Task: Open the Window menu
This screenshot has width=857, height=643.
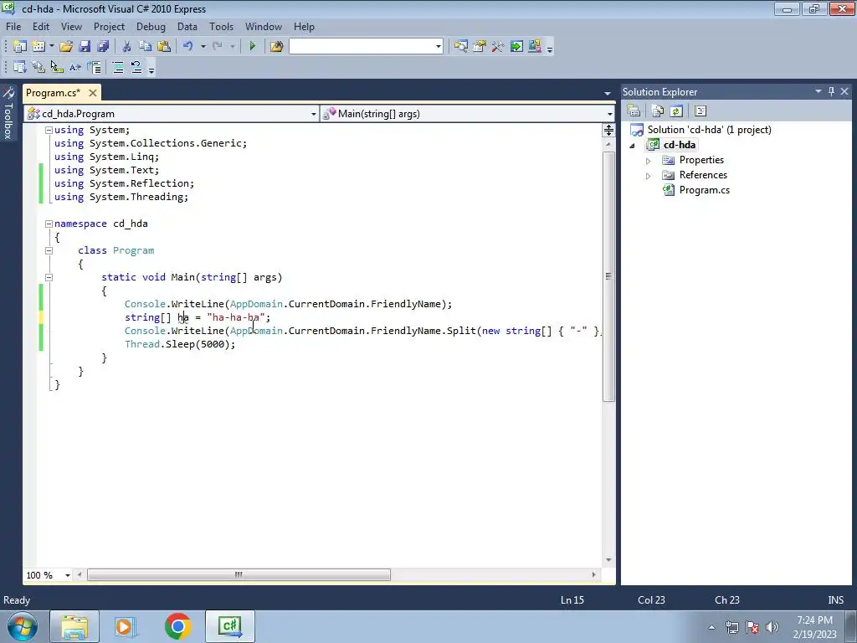Action: point(264,27)
